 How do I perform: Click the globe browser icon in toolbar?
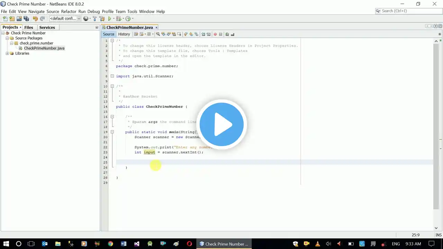[x=86, y=19]
